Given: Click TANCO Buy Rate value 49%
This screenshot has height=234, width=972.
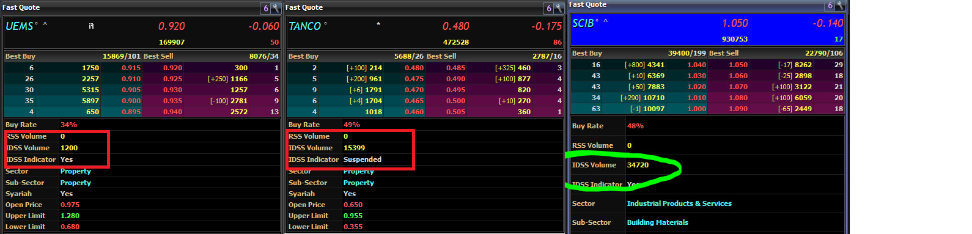Looking at the screenshot, I should click(x=352, y=125).
